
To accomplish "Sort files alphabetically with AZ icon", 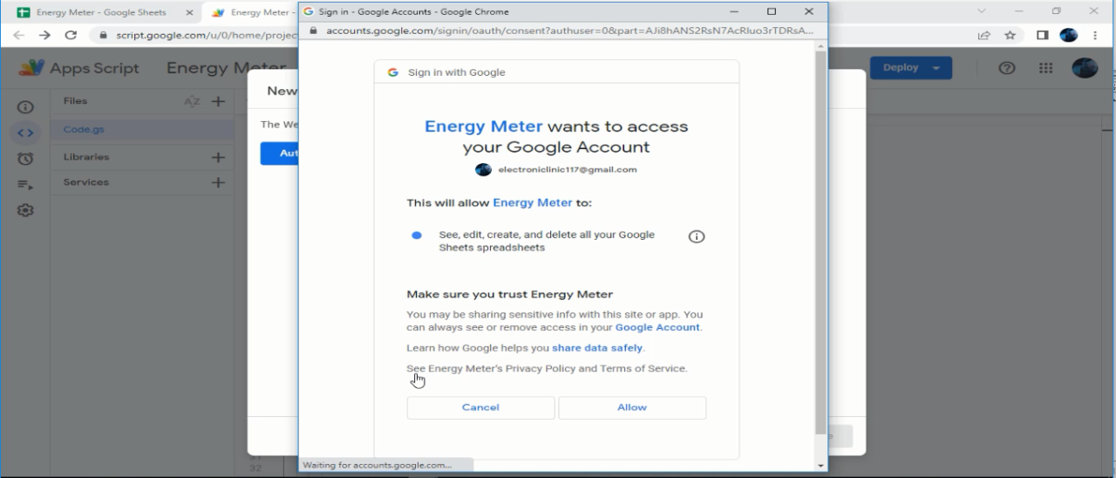I will click(x=192, y=101).
